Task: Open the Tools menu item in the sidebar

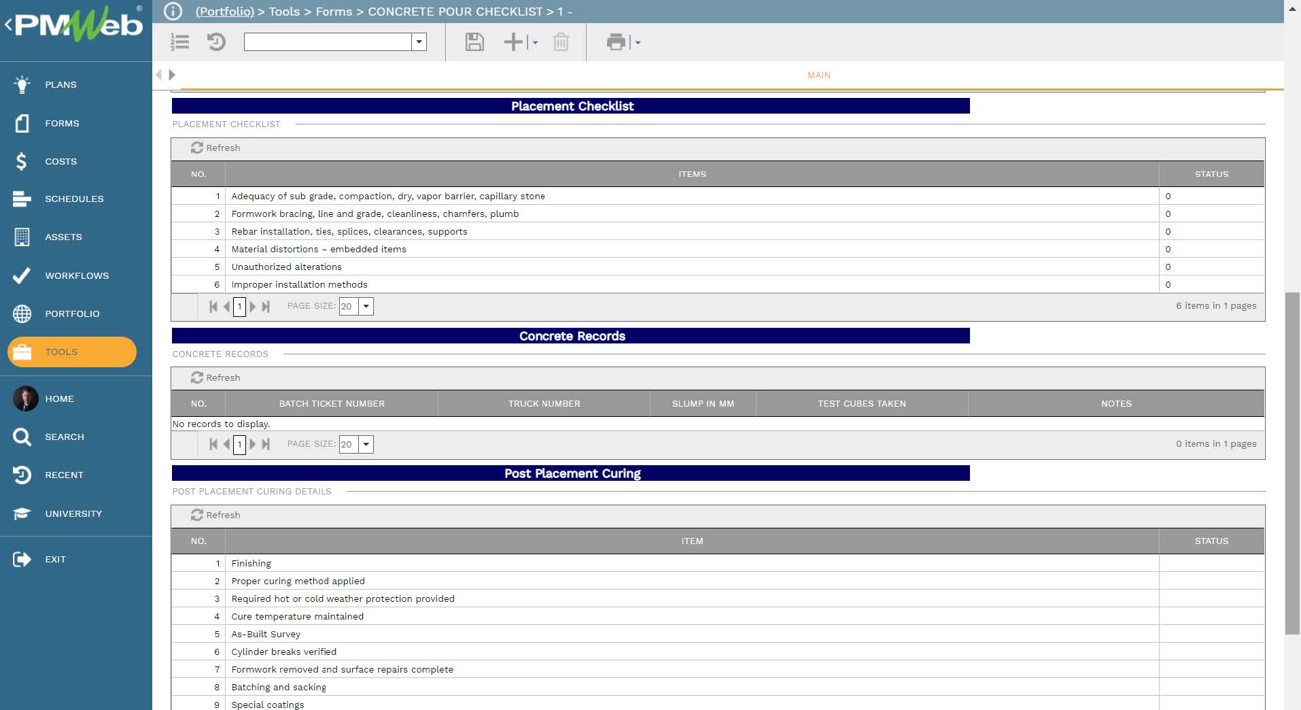Action: (x=61, y=352)
